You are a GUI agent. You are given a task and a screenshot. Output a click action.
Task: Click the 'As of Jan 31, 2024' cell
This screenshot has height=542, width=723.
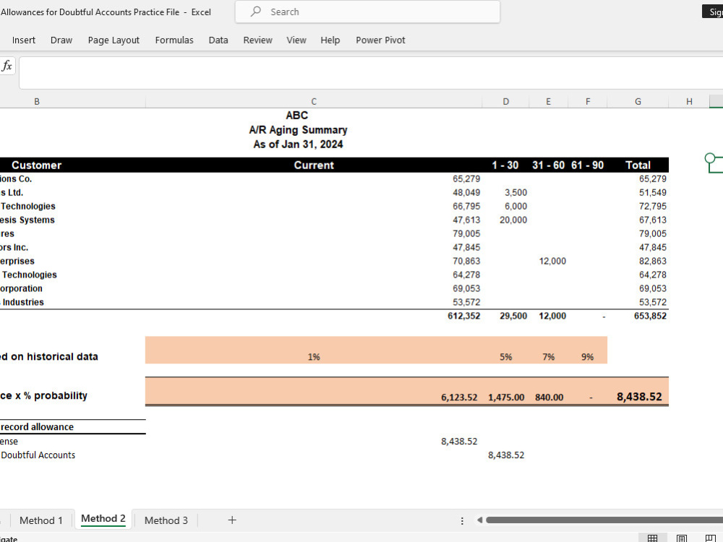[298, 145]
